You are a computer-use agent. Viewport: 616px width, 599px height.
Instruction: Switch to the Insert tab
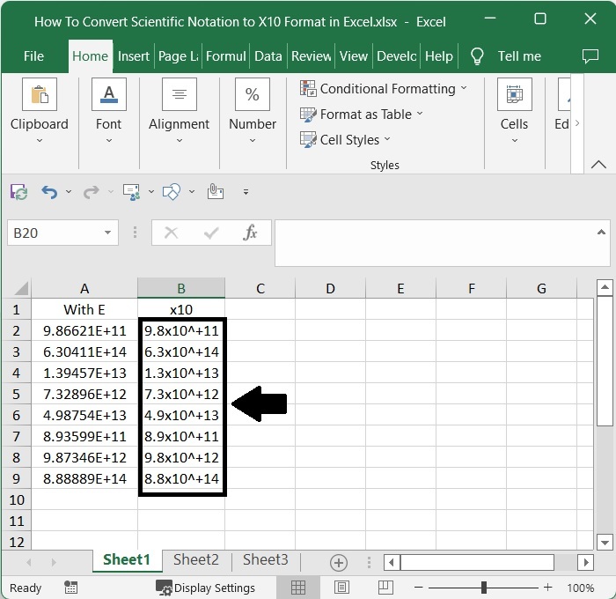[134, 56]
